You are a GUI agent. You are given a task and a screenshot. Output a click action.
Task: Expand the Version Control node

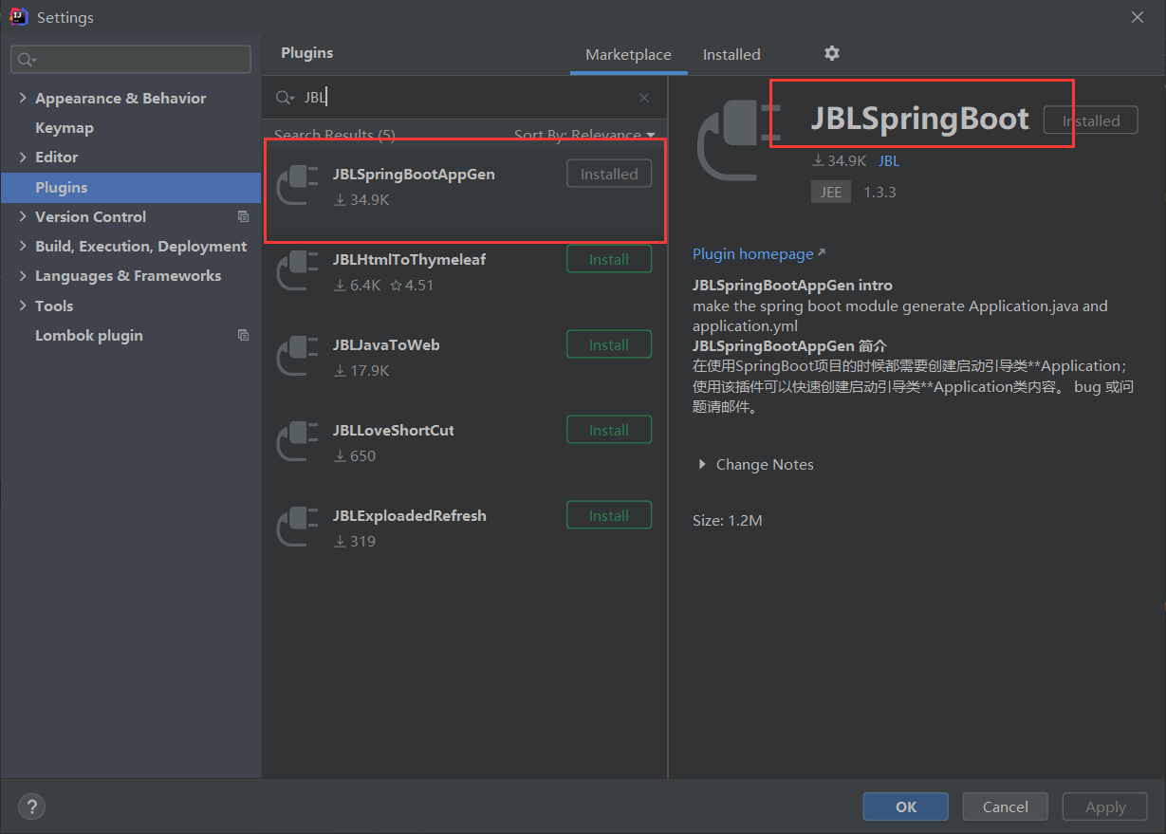[x=23, y=216]
